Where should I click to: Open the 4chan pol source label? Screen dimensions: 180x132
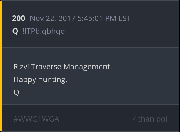pyautogui.click(x=150, y=119)
